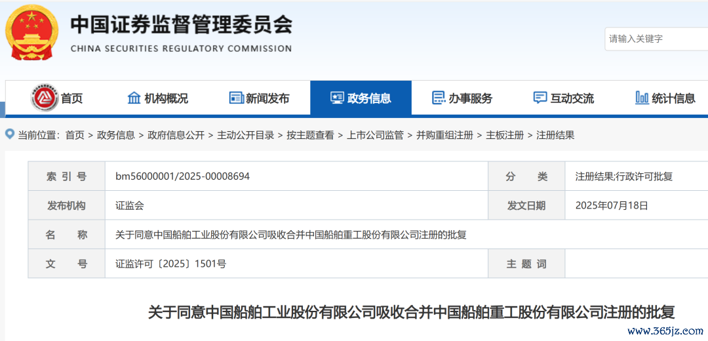Click the 注册结果;行政许可批复 classification value
The image size is (708, 341).
[624, 176]
